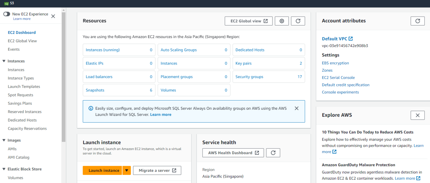Close the Explore AWS panel
The width and height of the screenshot is (430, 183).
tap(417, 115)
